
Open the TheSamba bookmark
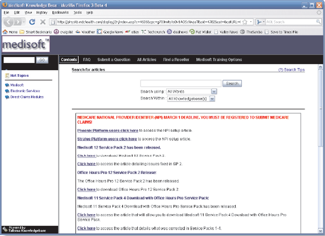point(251,32)
